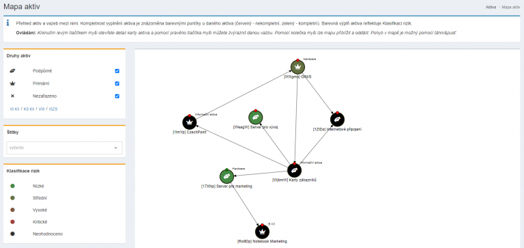Click the Karty zákazníků node
This screenshot has width=524, height=248.
click(295, 170)
